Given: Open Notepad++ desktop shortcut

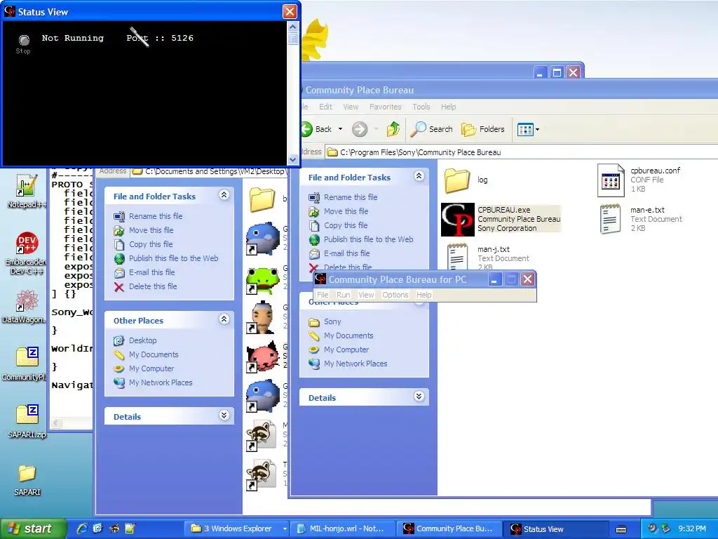Looking at the screenshot, I should [26, 192].
